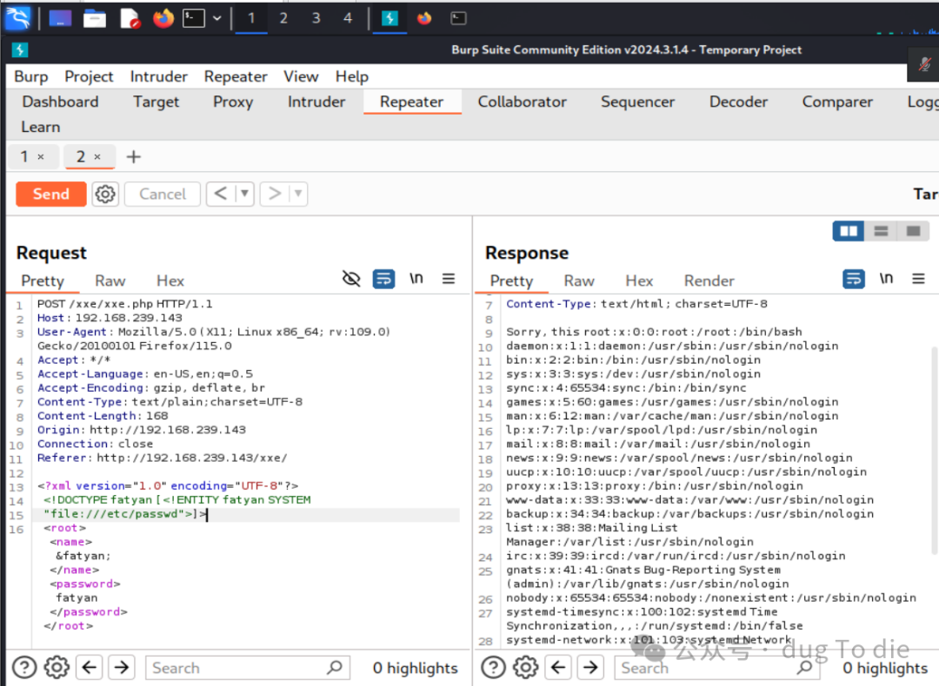
Task: Send the request
Action: point(51,194)
